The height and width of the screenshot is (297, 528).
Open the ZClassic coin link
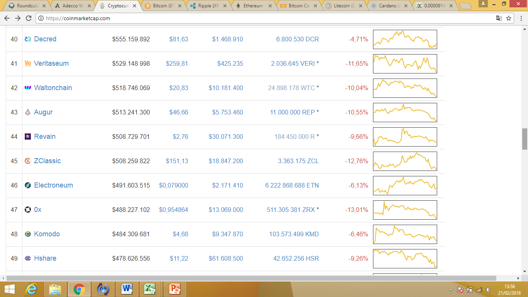click(x=47, y=161)
